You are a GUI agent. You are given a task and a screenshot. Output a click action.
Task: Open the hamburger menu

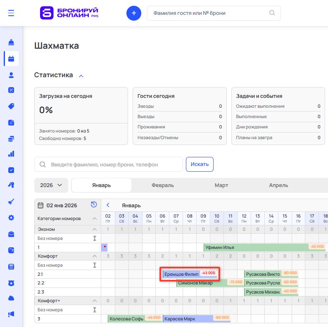tap(11, 13)
